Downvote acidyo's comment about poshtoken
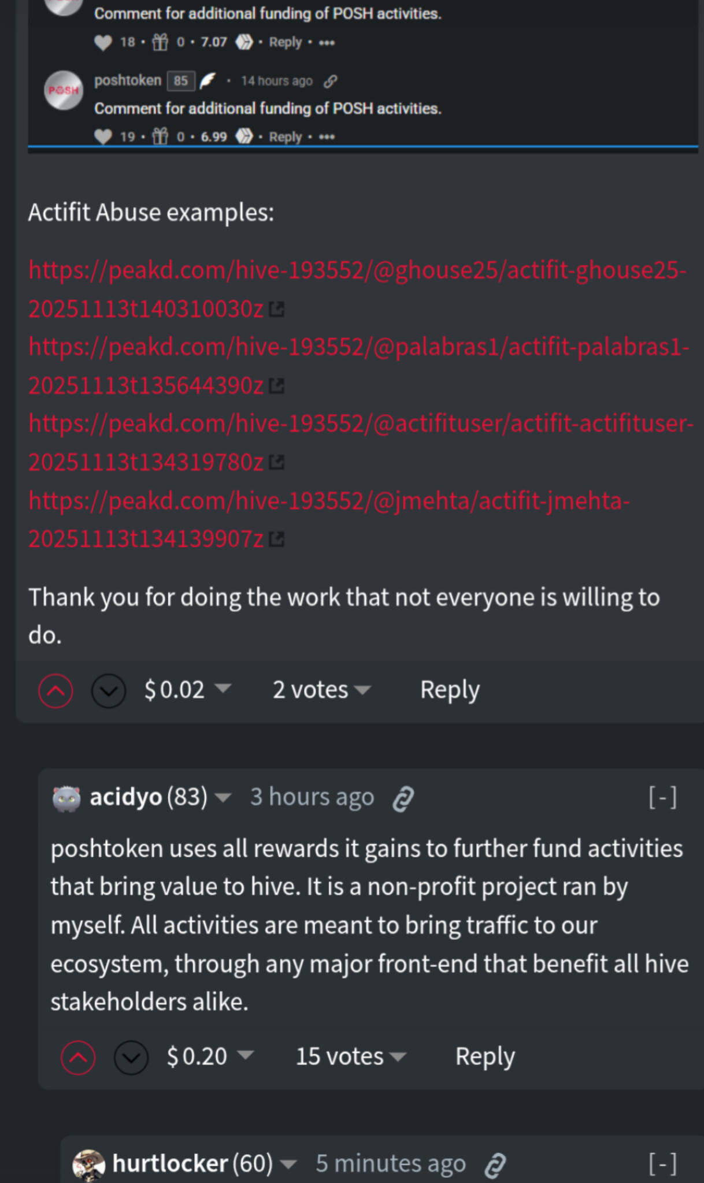Image resolution: width=704 pixels, height=1183 pixels. click(131, 1057)
